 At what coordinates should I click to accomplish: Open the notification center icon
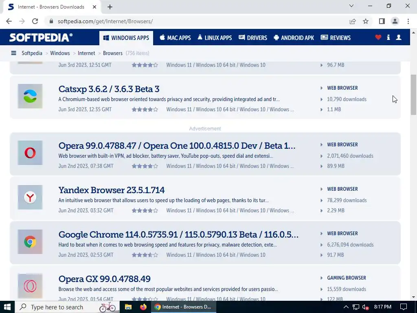(x=404, y=307)
